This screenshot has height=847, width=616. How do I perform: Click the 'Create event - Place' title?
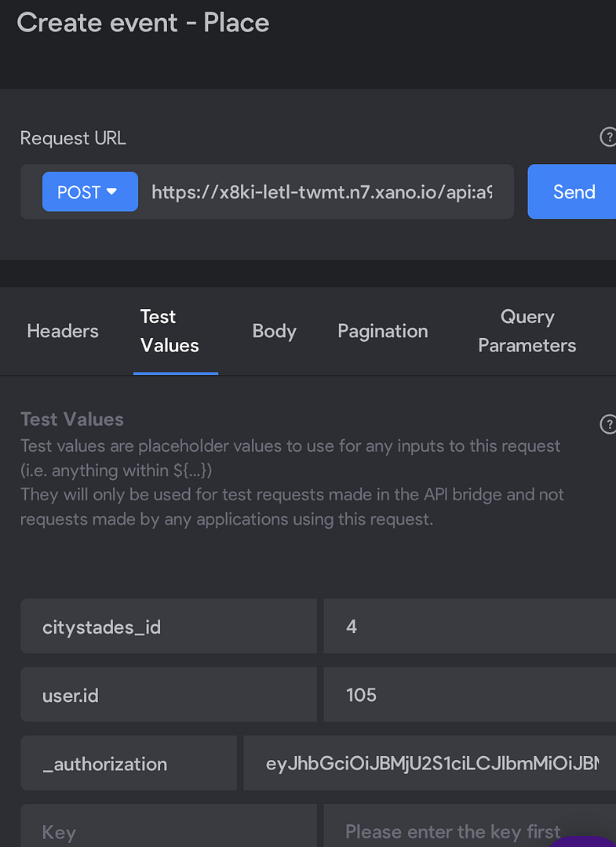(x=143, y=23)
